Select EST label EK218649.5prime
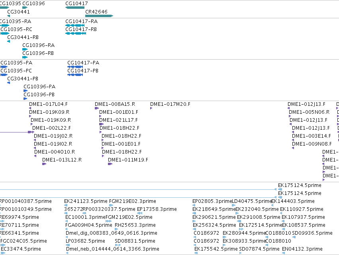 point(214,209)
